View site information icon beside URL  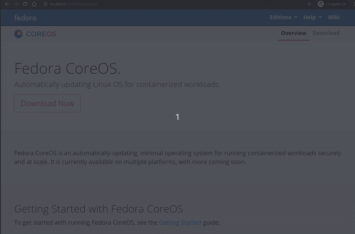45,4
